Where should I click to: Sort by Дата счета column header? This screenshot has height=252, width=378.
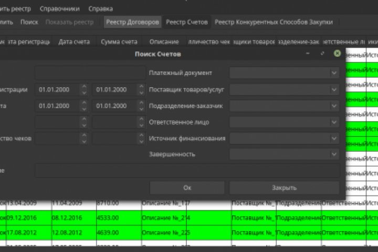pyautogui.click(x=74, y=42)
